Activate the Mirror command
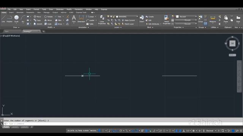Image resolution: width=243 pixels, height=136 pixels. [48, 20]
